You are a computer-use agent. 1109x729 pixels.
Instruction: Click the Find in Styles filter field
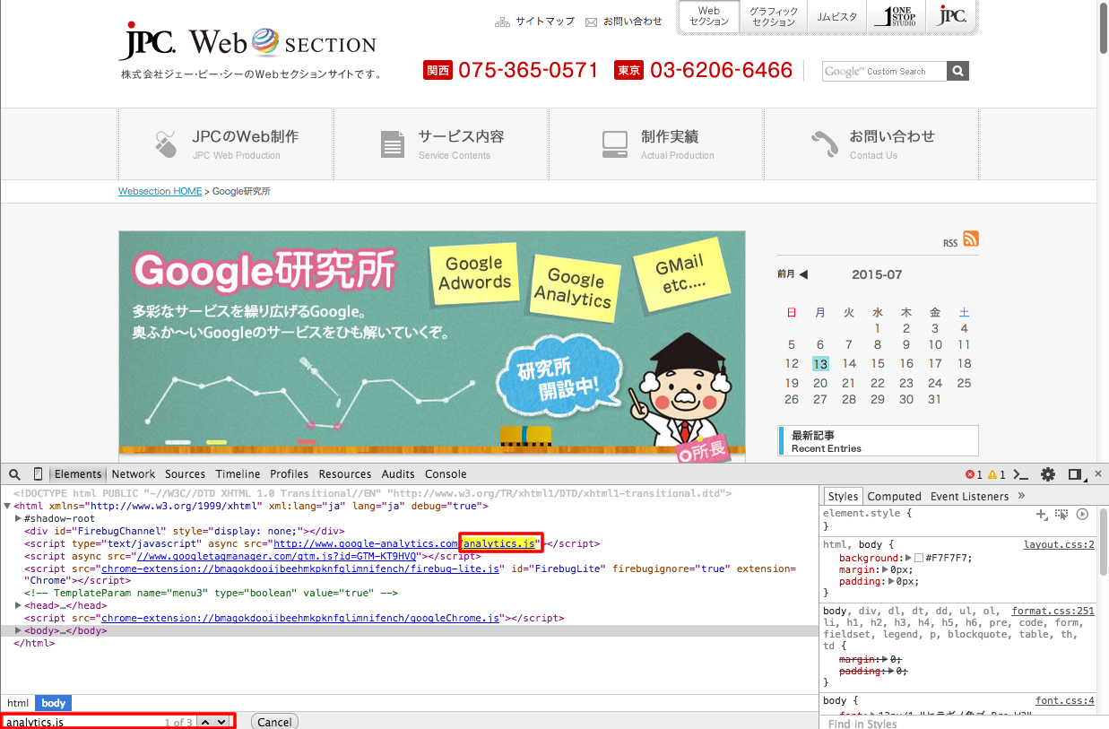click(959, 723)
